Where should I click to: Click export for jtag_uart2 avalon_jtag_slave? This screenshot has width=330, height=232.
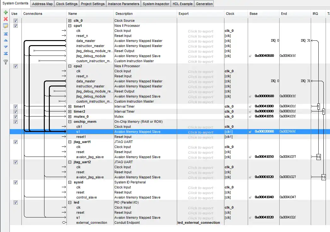(200, 178)
